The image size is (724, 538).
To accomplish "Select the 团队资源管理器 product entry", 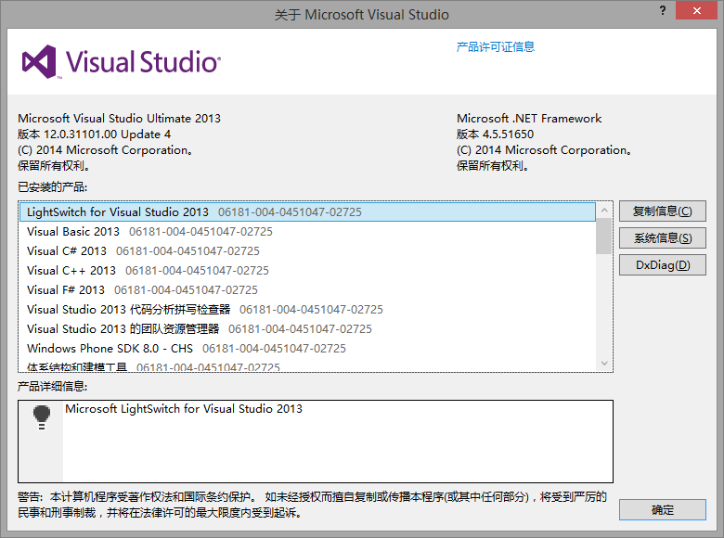I will click(123, 329).
